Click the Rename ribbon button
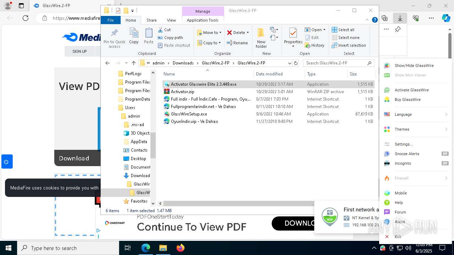 (x=237, y=43)
